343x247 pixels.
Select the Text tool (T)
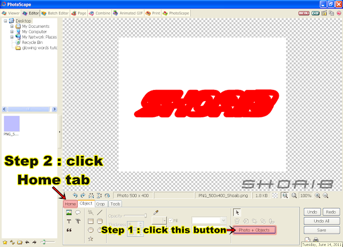[69, 221]
